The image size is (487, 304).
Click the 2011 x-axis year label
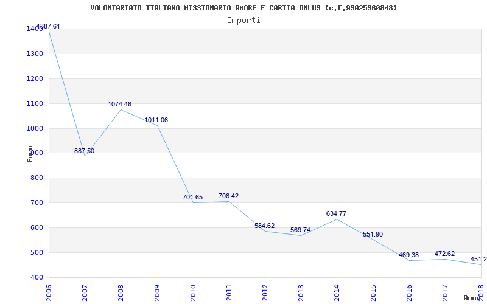pos(229,292)
